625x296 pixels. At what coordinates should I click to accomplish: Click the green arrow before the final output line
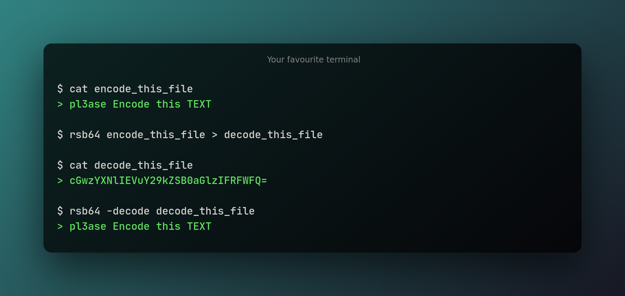click(60, 226)
